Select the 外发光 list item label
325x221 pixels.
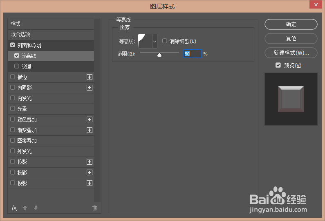coord(25,151)
